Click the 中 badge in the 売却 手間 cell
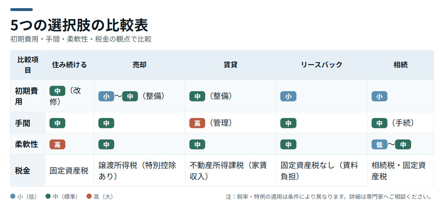 (106, 123)
